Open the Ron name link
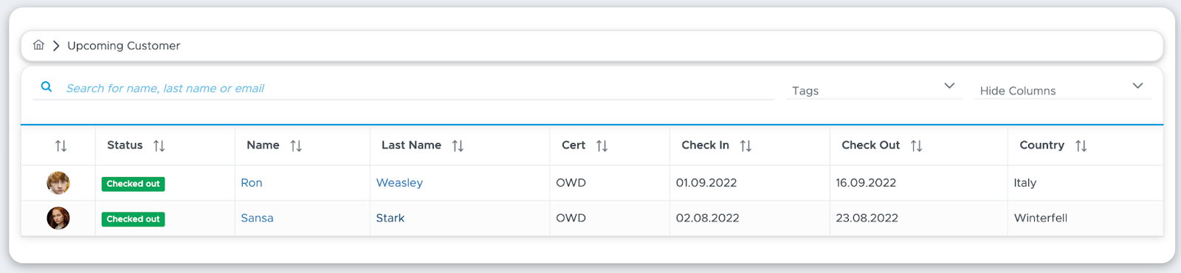The width and height of the screenshot is (1181, 273). coord(252,183)
